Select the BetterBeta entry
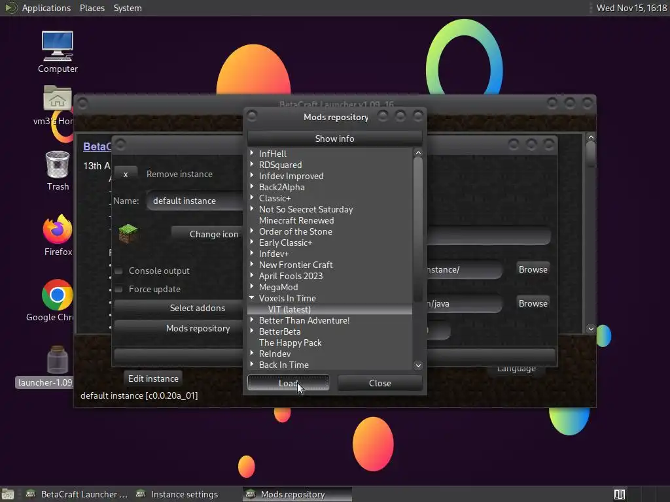This screenshot has height=502, width=670. pyautogui.click(x=279, y=331)
